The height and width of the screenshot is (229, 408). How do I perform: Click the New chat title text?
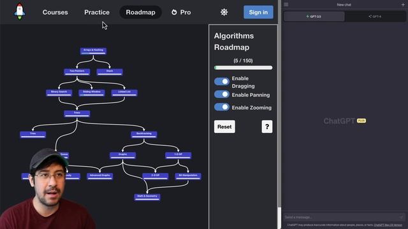344,4
